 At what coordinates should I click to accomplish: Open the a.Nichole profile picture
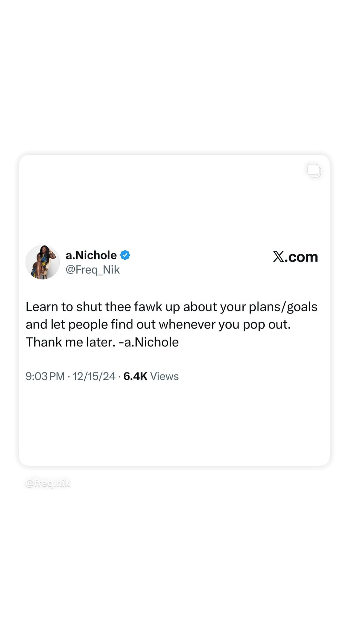[x=43, y=262]
